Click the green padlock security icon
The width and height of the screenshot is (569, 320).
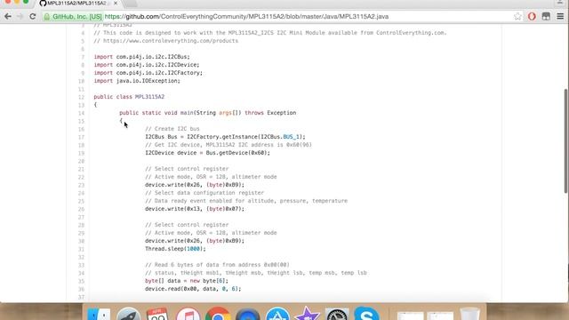pos(47,17)
